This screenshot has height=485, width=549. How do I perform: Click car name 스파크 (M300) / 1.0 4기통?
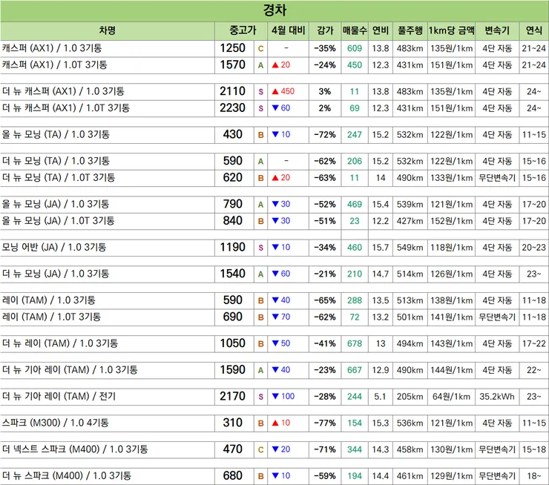coord(56,423)
